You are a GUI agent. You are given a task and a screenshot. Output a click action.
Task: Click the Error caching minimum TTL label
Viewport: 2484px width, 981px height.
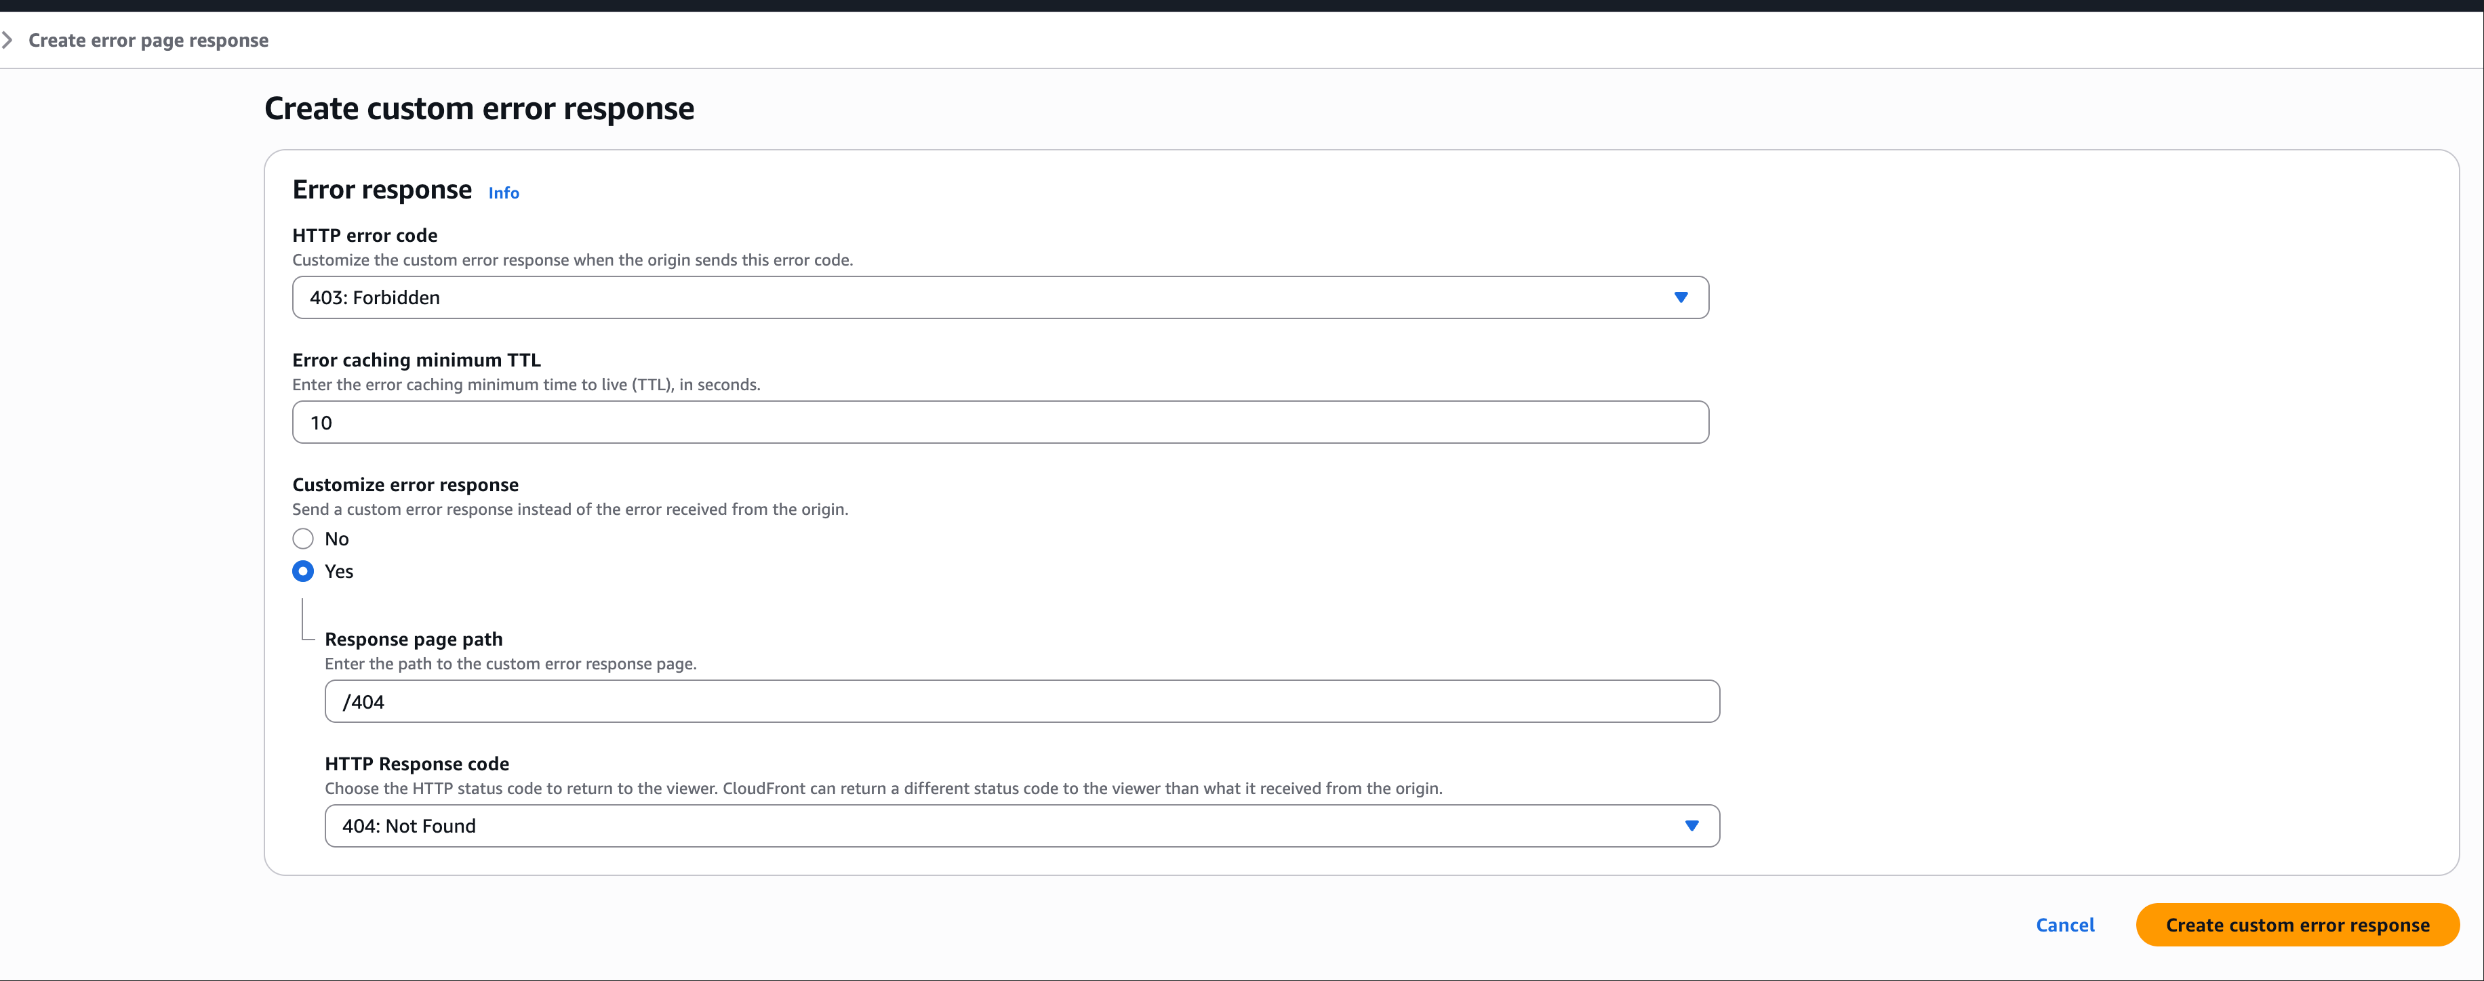416,360
